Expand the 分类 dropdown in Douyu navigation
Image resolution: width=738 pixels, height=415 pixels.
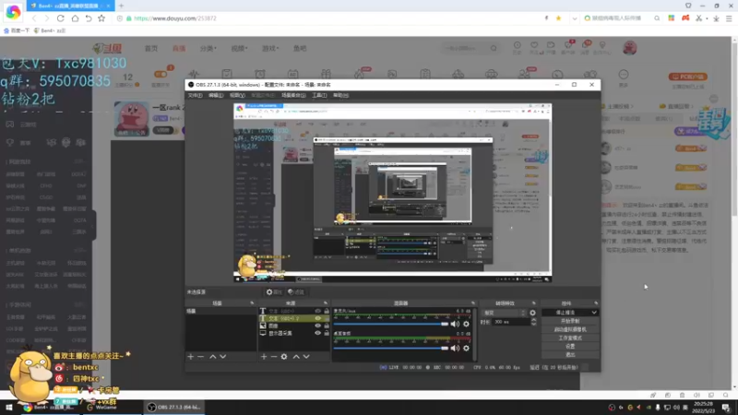coord(208,49)
